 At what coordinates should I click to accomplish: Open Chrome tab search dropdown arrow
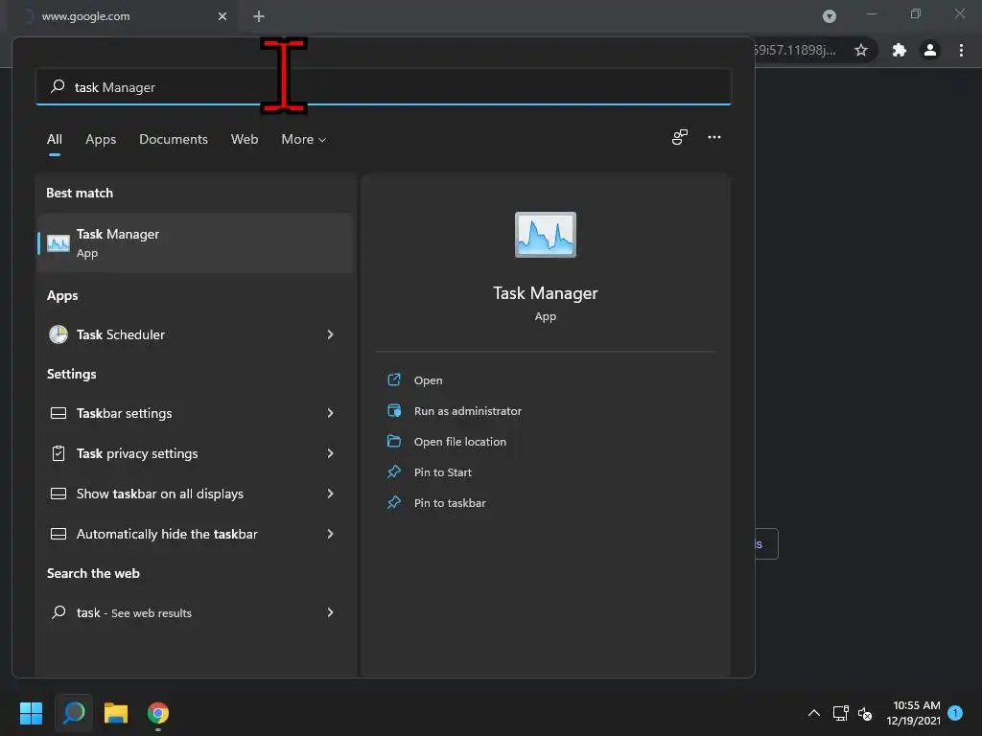tap(830, 16)
